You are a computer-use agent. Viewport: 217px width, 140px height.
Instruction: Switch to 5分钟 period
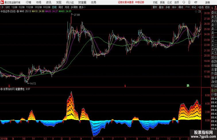point(22,7)
